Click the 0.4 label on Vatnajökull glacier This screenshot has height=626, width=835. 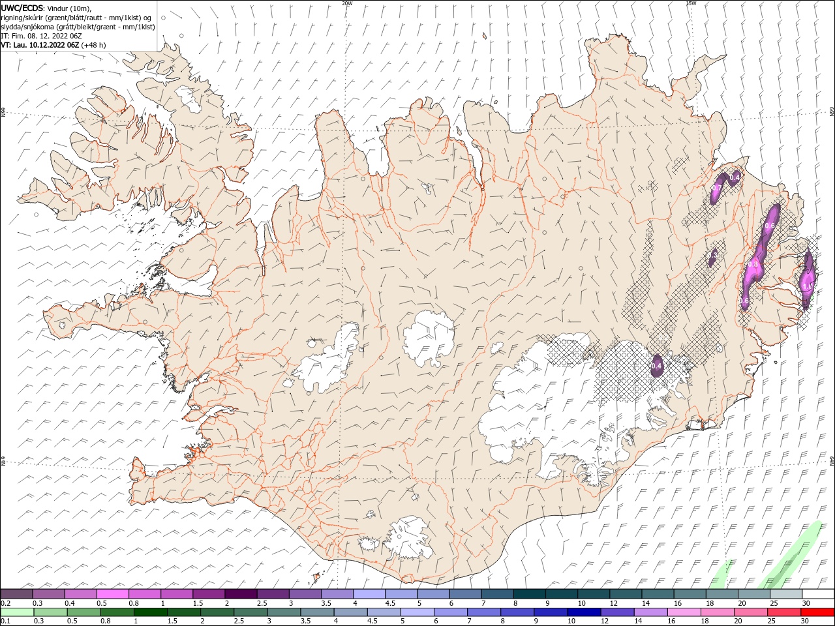click(656, 366)
